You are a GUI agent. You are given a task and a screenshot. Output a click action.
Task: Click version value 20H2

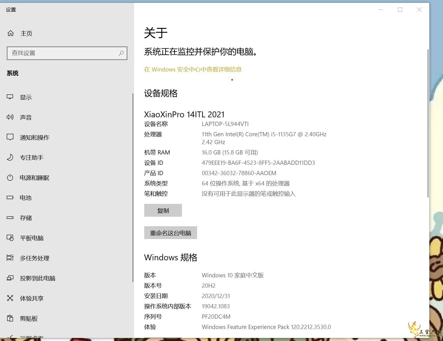[209, 286]
